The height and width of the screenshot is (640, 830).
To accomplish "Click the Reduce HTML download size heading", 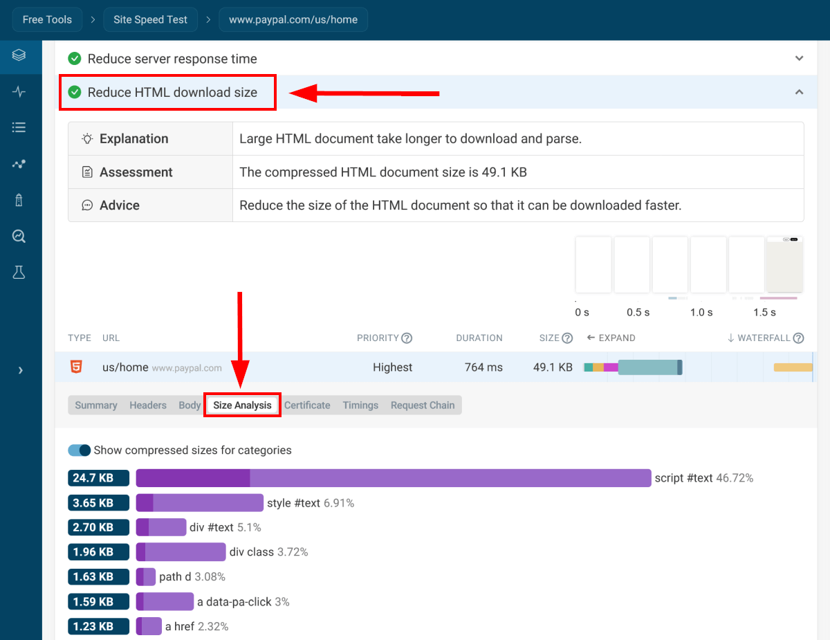I will [x=172, y=92].
